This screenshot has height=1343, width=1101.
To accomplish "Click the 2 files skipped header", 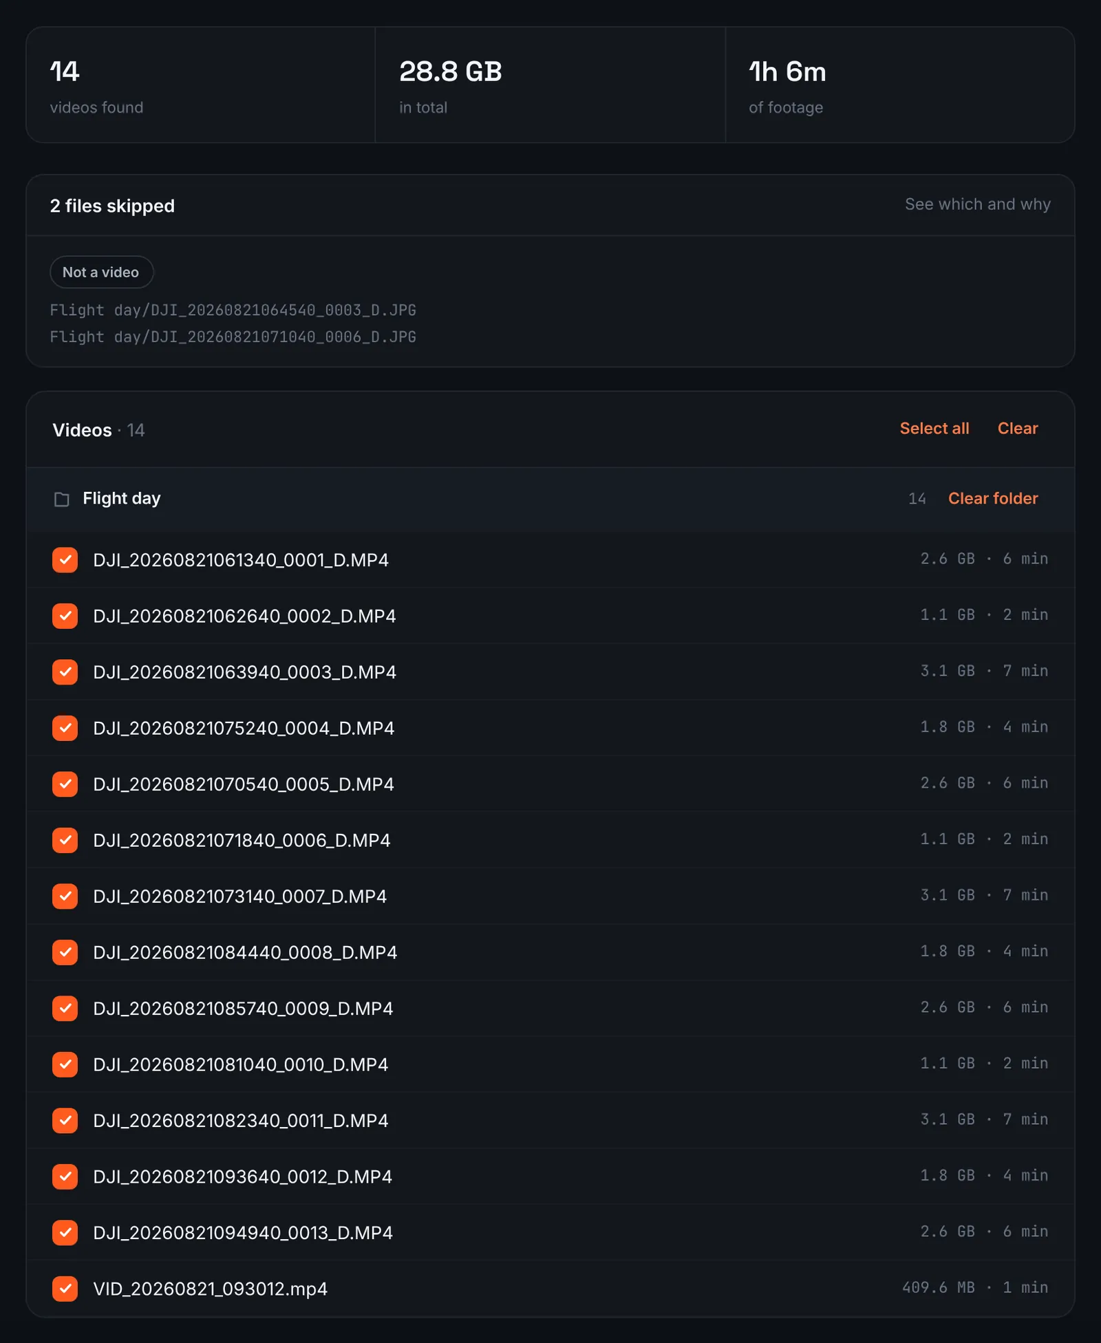I will click(x=112, y=206).
